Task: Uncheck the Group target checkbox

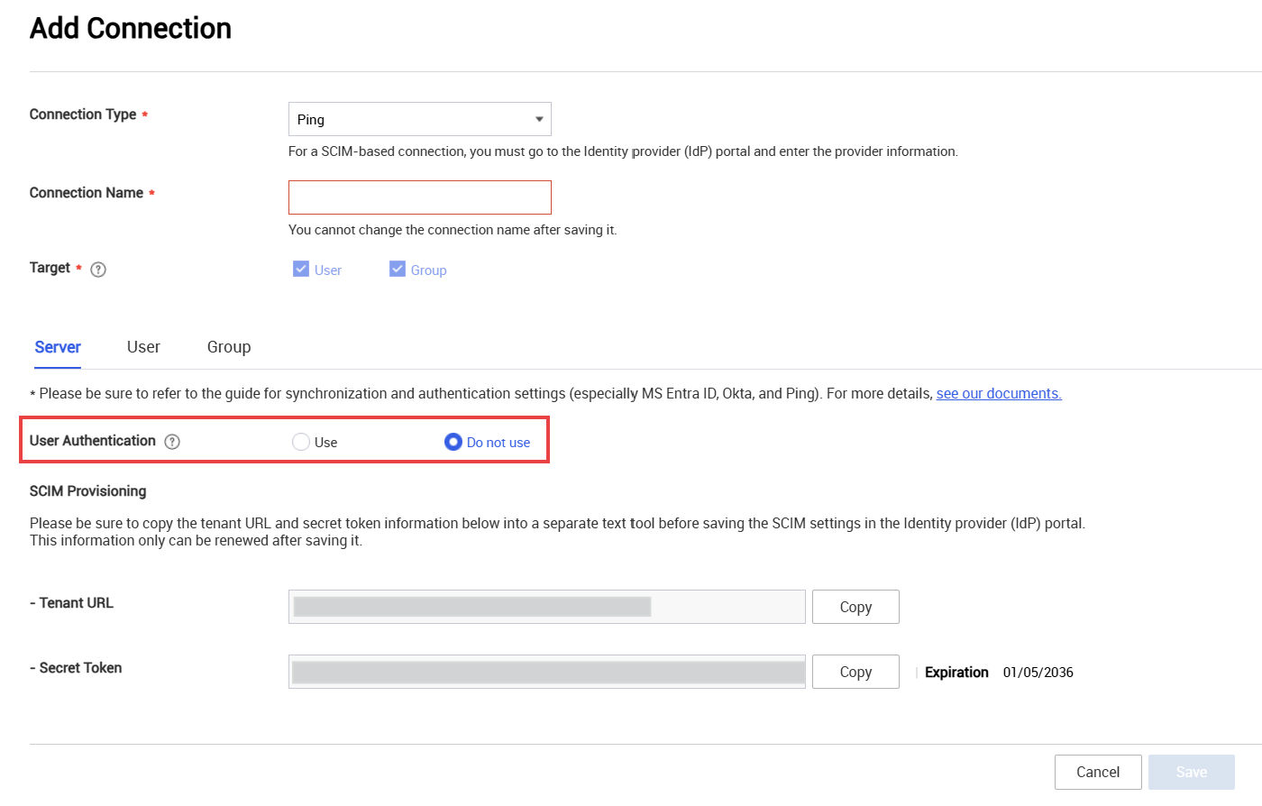Action: (398, 268)
